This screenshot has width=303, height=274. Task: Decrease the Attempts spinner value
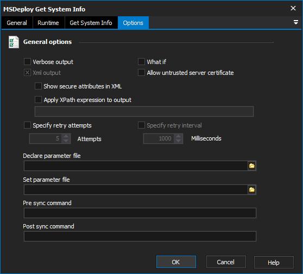click(x=66, y=141)
